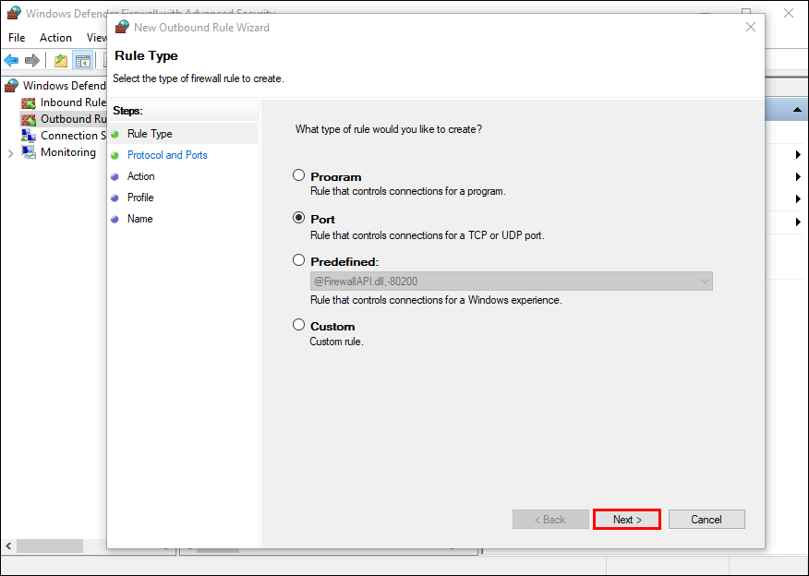Open the File menu

coord(17,38)
